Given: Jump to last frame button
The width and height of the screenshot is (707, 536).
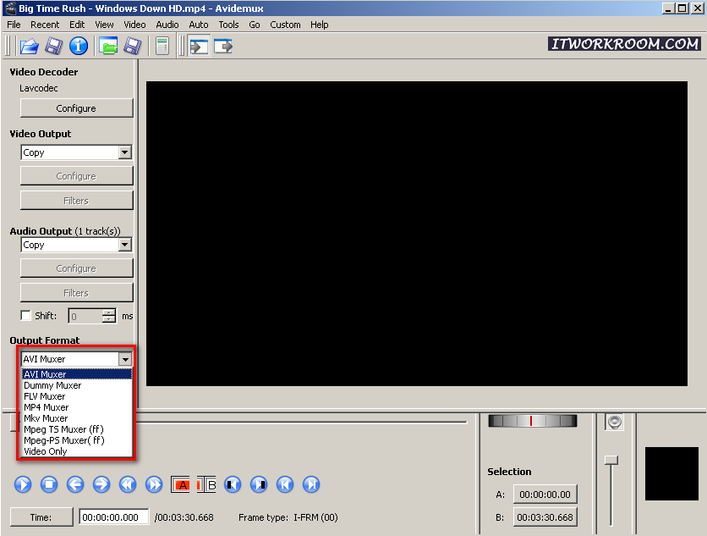Looking at the screenshot, I should (311, 484).
